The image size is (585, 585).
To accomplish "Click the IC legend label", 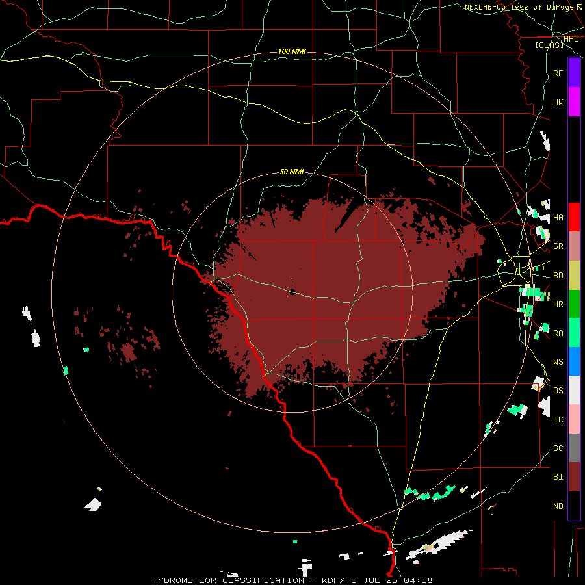I will point(558,420).
